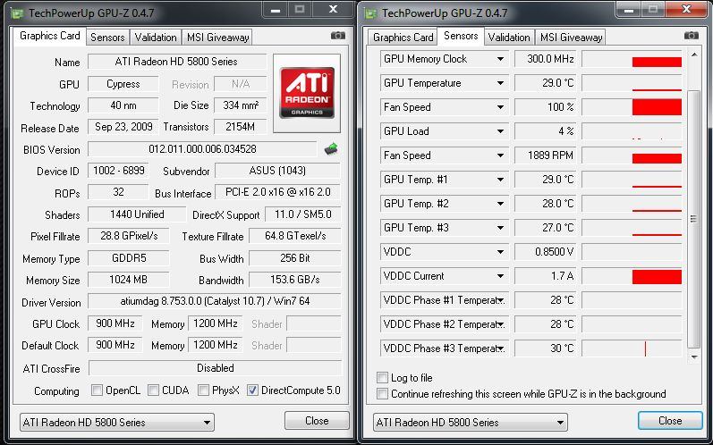Toggle the PhysX checkbox
This screenshot has width=713, height=445.
point(203,390)
